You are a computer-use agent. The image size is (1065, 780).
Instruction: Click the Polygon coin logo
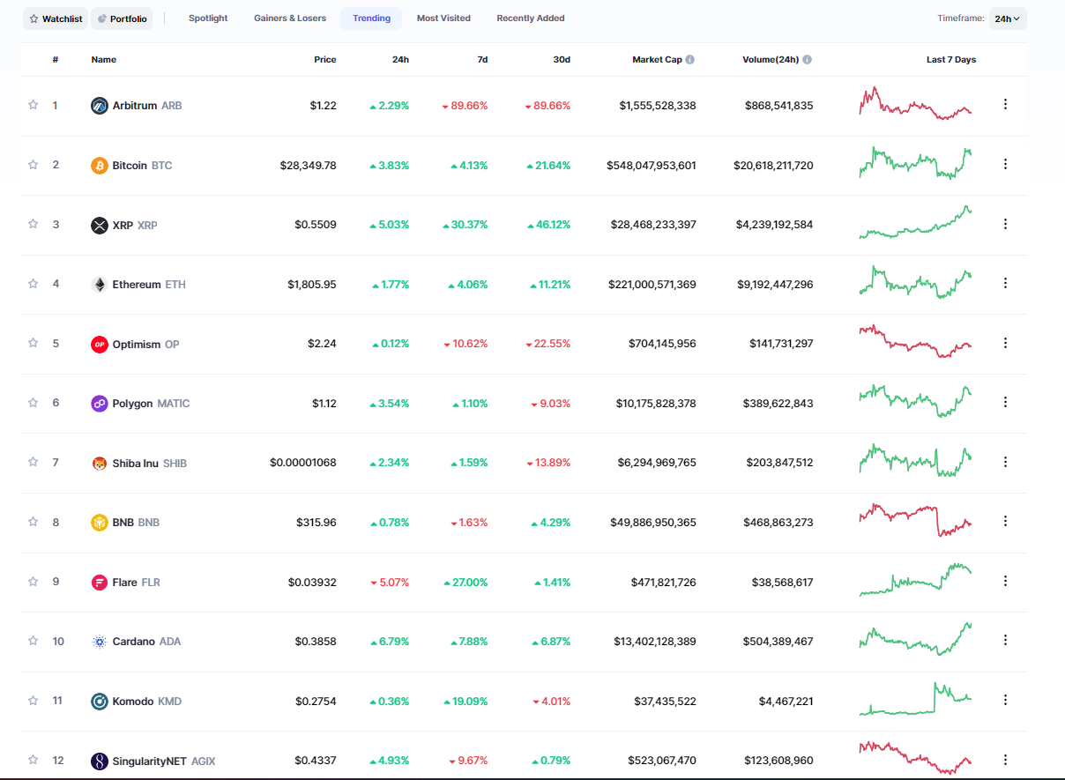point(100,404)
